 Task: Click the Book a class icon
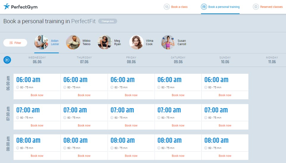[167, 7]
